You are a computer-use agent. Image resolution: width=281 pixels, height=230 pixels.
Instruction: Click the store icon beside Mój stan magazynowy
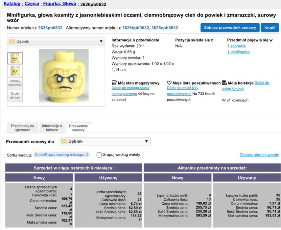[114, 83]
